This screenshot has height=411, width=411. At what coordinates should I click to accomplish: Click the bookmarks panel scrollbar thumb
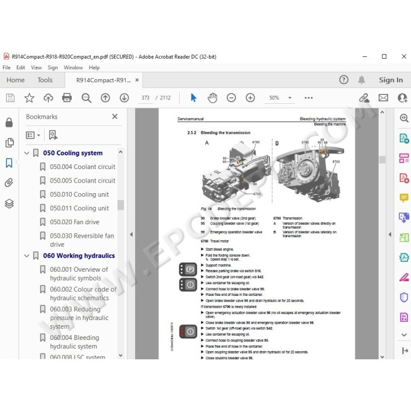(120, 205)
